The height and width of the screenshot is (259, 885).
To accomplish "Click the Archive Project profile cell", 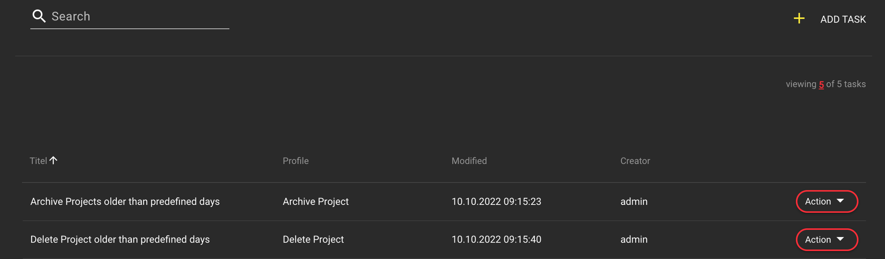I will 315,202.
